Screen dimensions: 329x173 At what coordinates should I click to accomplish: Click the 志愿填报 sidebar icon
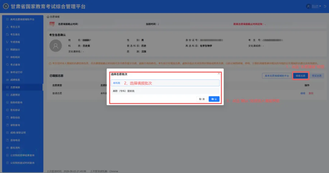(7, 87)
